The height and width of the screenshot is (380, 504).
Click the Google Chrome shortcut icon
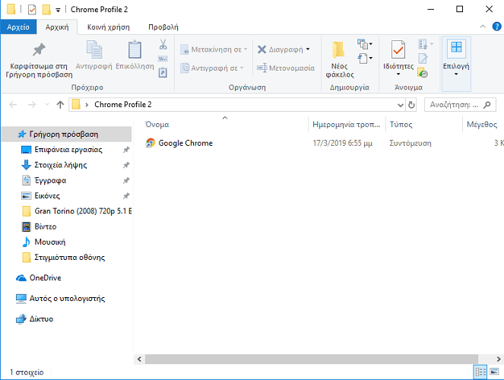[150, 143]
